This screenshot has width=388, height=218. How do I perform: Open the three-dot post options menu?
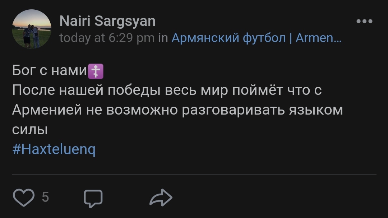point(364,21)
